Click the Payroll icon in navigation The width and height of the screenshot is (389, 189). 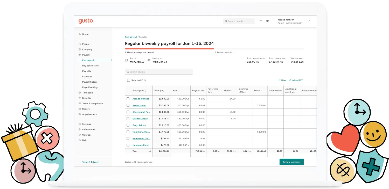(79, 55)
